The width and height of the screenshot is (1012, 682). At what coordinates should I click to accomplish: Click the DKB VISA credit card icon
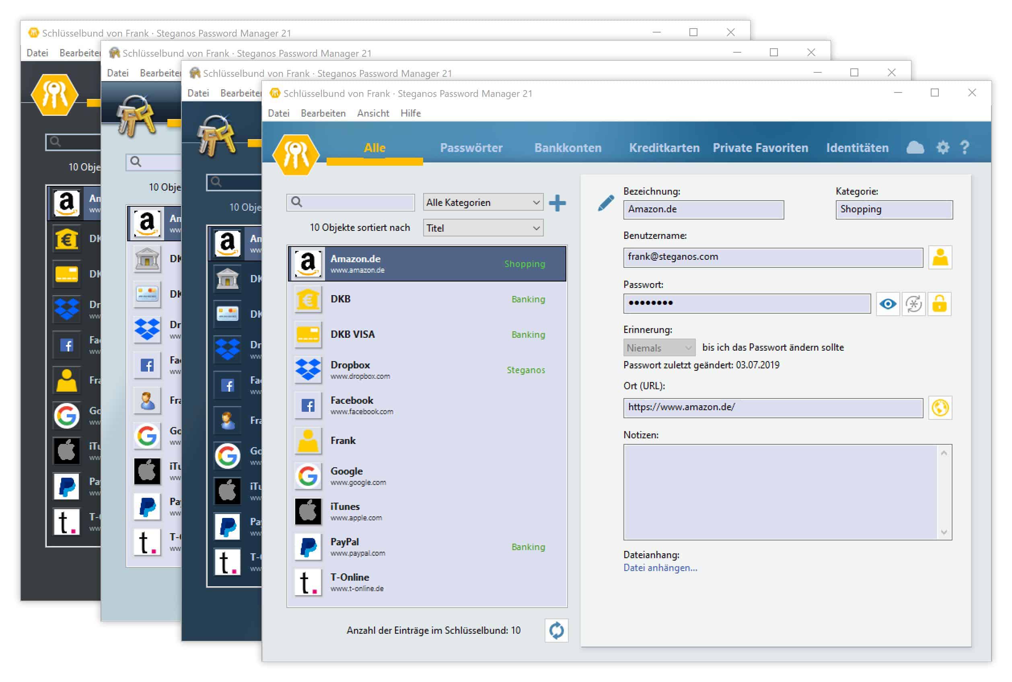pyautogui.click(x=308, y=335)
